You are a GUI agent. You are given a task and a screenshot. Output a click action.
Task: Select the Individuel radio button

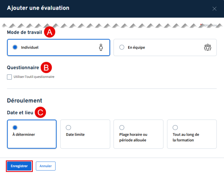click(15, 47)
